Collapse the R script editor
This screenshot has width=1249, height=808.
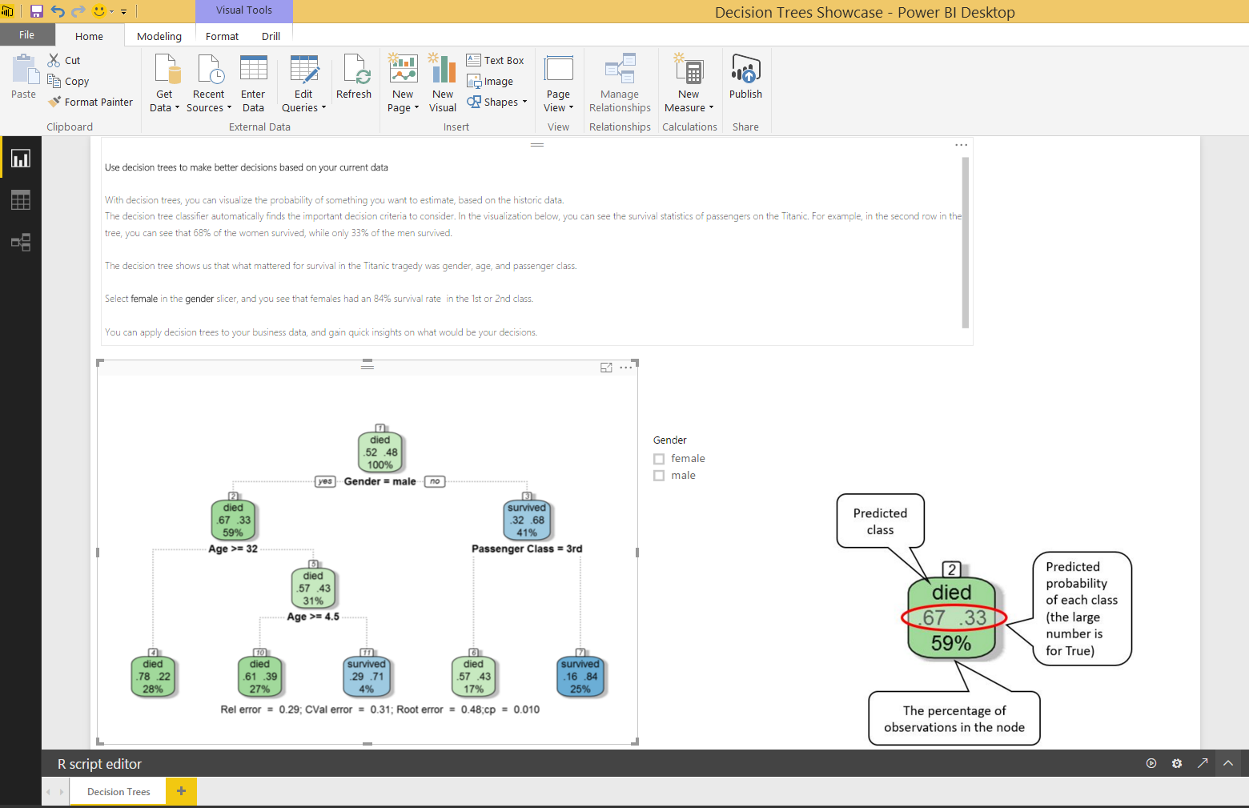point(1227,763)
